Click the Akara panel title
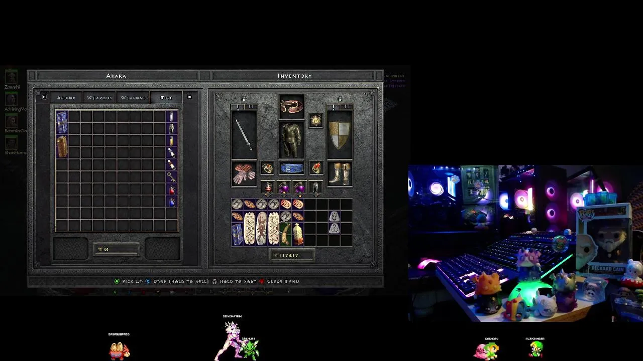Screen dimensions: 643x361 tap(116, 76)
